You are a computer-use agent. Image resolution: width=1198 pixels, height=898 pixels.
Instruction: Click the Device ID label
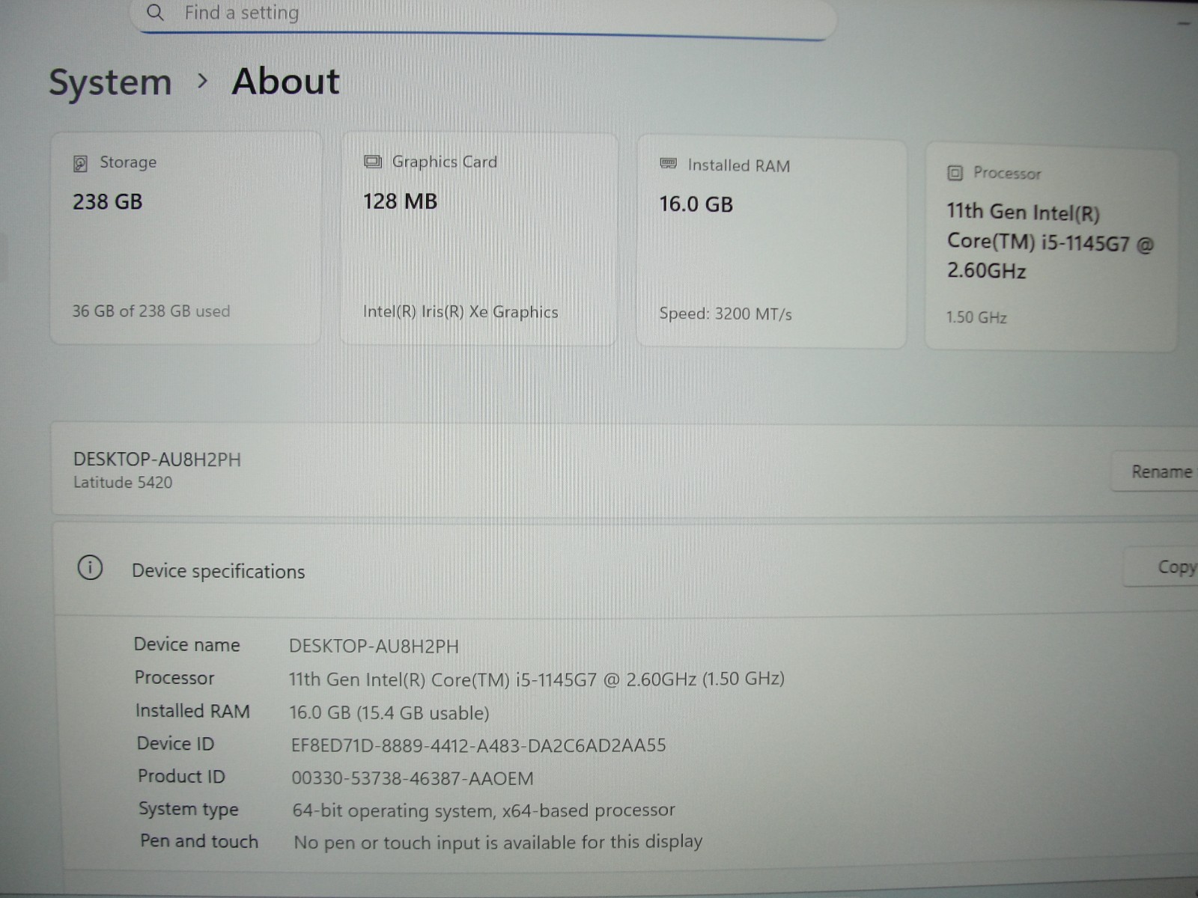[175, 744]
